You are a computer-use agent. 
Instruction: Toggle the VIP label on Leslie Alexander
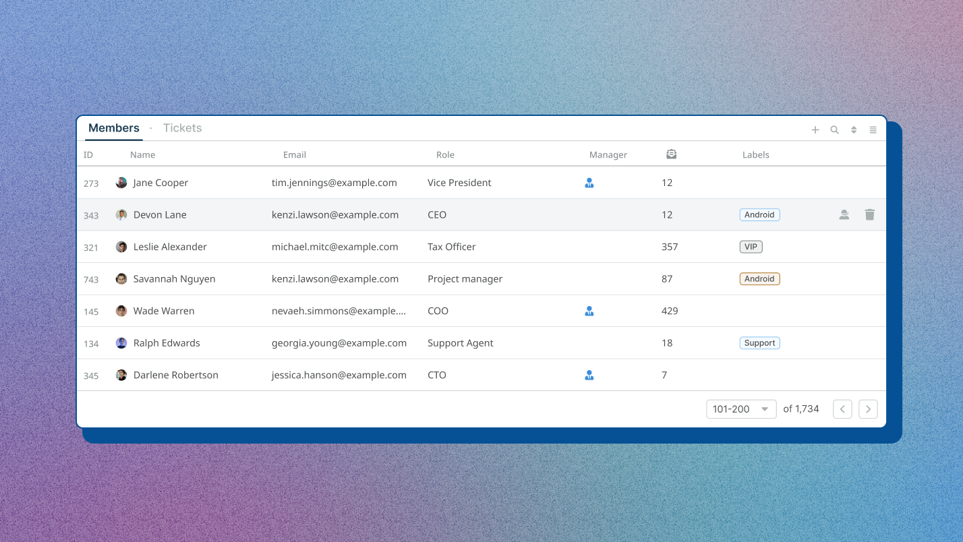751,247
